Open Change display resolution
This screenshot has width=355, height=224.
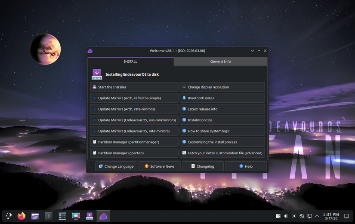[x=222, y=87]
